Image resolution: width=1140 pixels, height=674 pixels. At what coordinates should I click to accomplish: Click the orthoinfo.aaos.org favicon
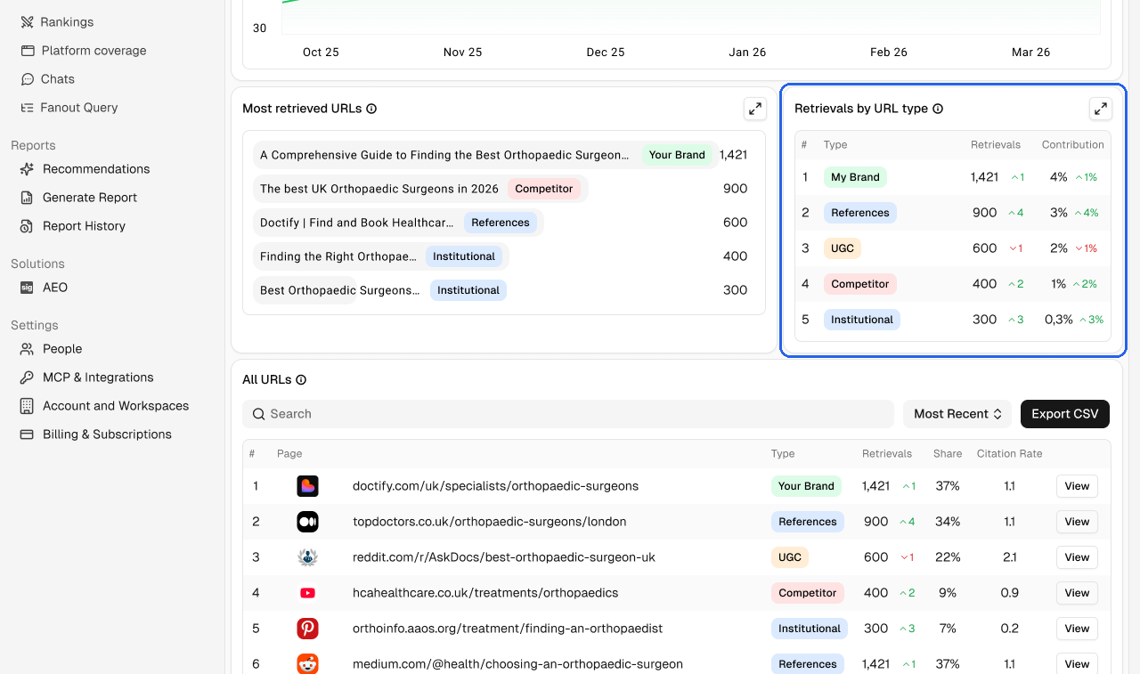(x=307, y=629)
